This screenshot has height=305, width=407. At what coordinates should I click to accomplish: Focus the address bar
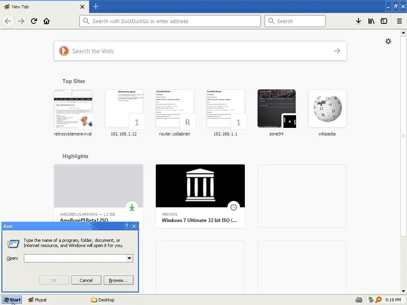point(170,21)
